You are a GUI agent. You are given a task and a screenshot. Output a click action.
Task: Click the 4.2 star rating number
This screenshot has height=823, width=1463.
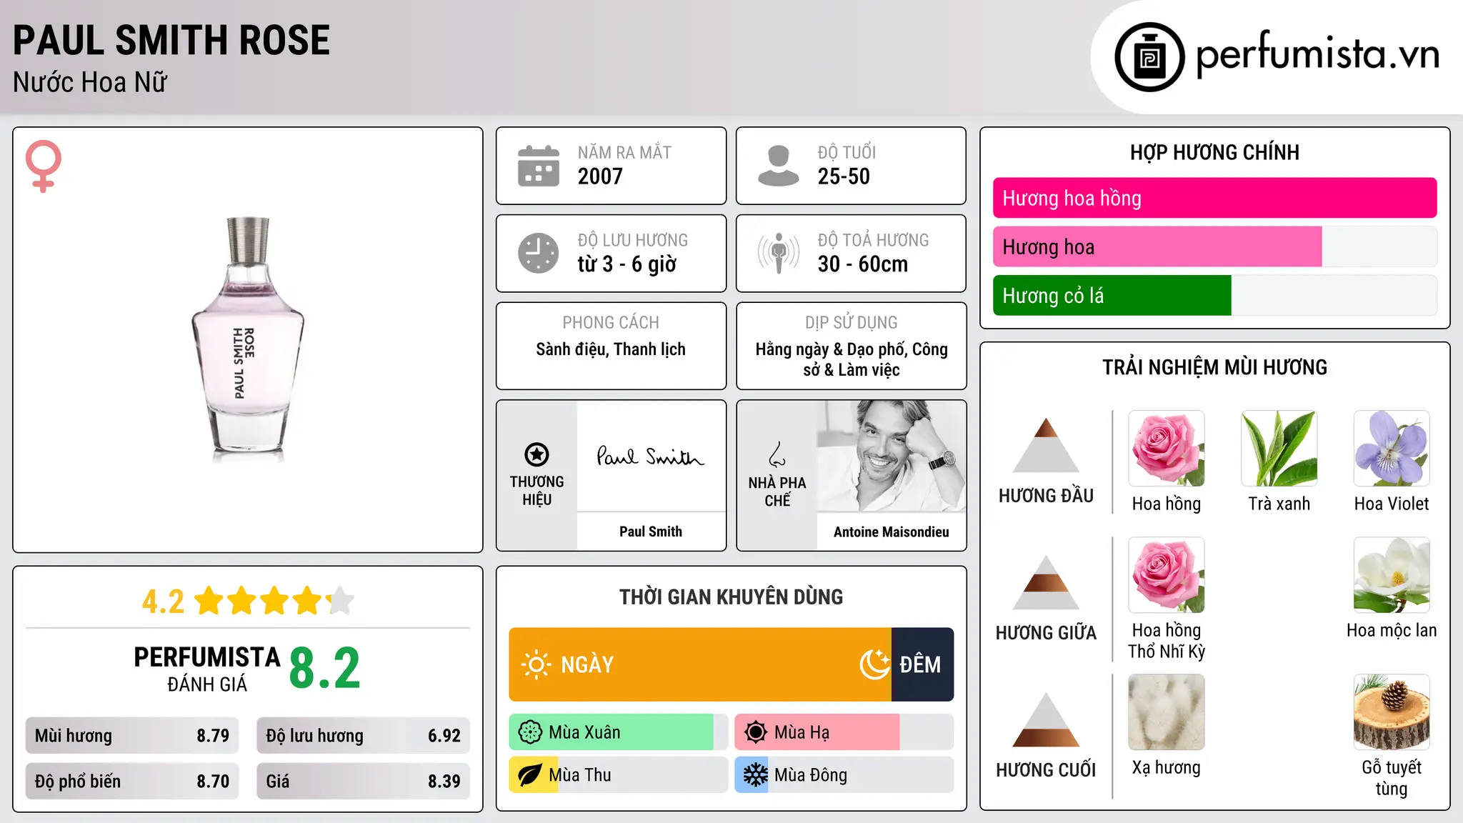(x=163, y=602)
